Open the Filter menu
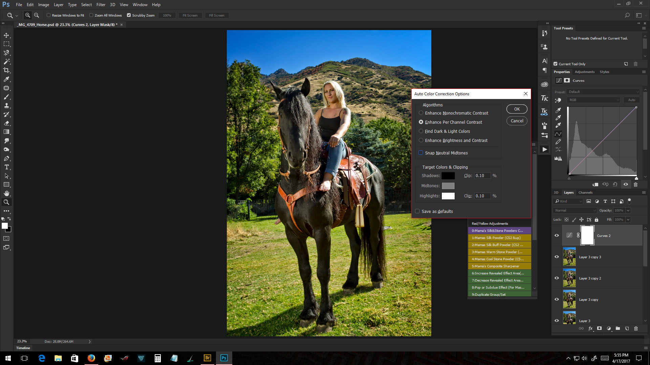650x365 pixels. (101, 5)
